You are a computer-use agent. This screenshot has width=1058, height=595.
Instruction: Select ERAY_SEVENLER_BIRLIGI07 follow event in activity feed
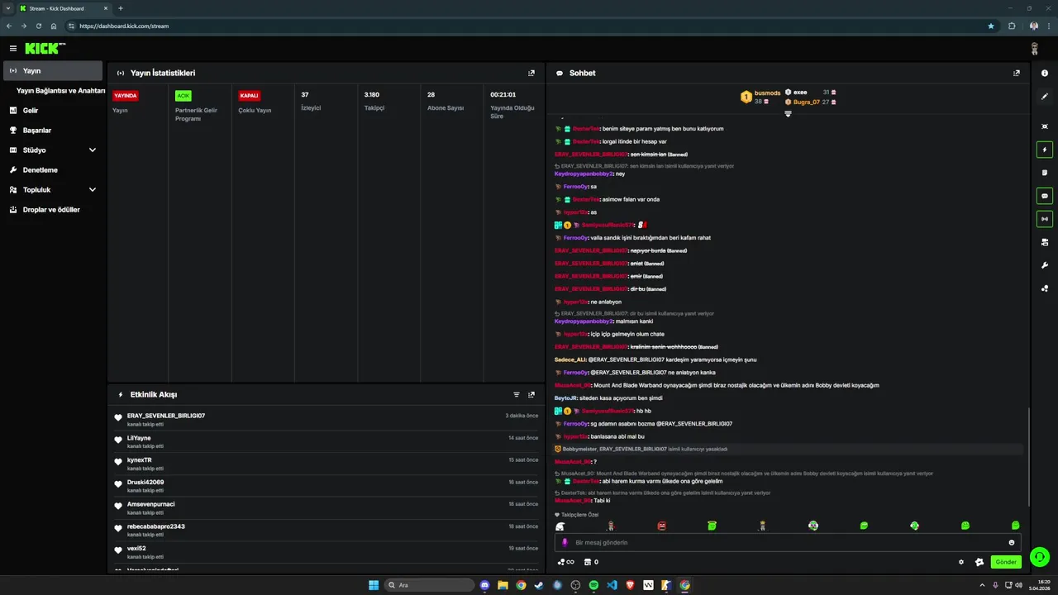(x=326, y=419)
